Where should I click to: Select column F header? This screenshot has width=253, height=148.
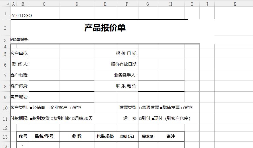(x=127, y=4)
